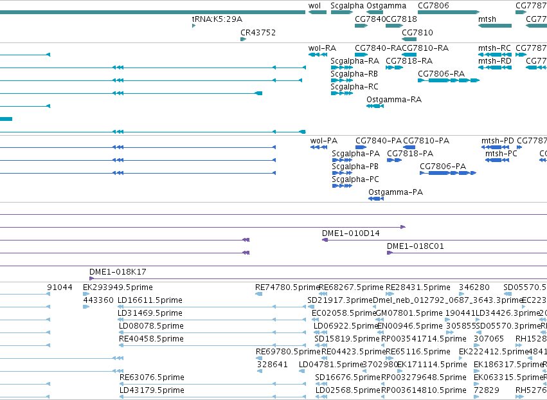
Task: Select the CG7806 gene bar
Action: [449, 12]
